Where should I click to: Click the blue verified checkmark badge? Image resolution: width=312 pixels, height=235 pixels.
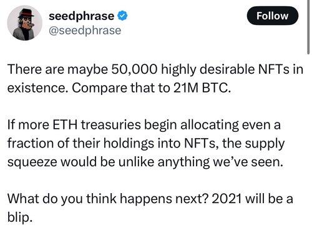click(x=123, y=16)
